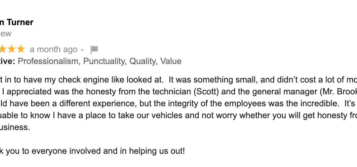The width and height of the screenshot is (357, 167).
Task: Click the 'a month ago' timestamp
Action: tap(54, 49)
